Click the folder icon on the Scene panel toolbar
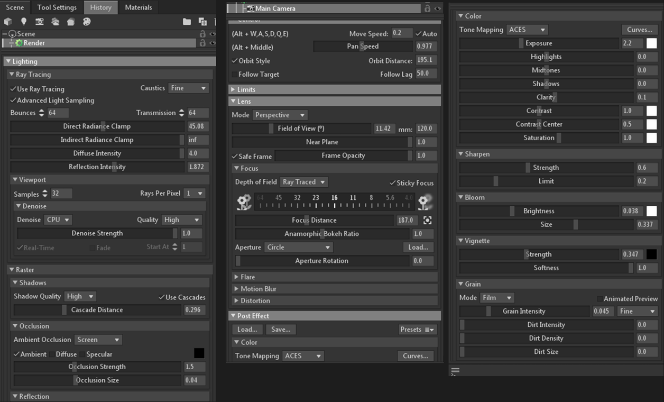664x402 pixels. point(187,21)
